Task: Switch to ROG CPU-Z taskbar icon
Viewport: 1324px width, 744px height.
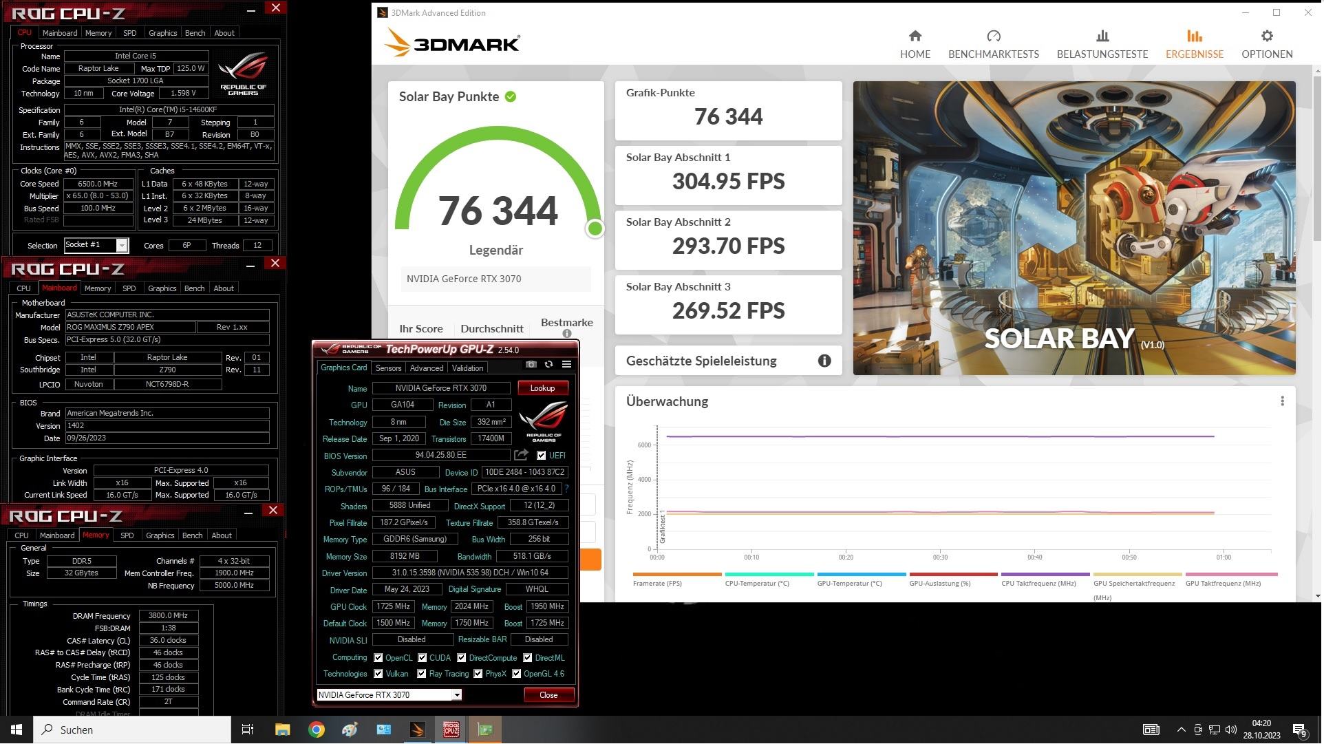Action: 452,730
